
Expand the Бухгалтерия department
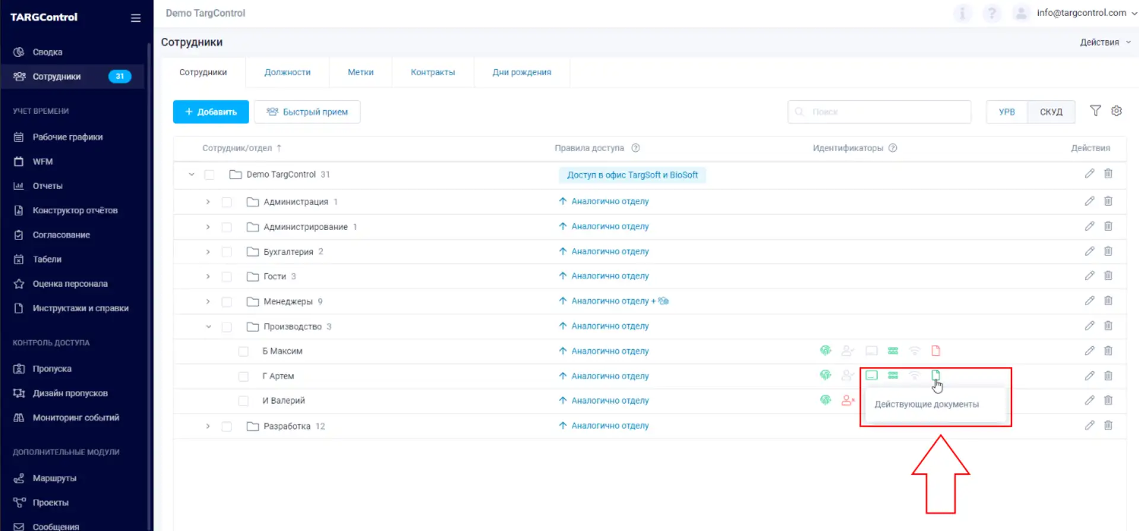(208, 252)
